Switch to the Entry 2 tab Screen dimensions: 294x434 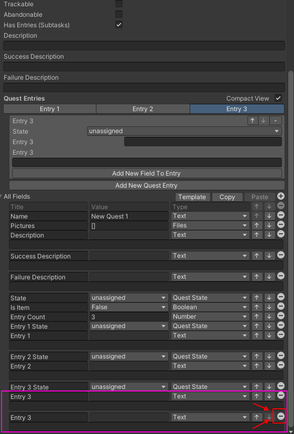tap(143, 109)
